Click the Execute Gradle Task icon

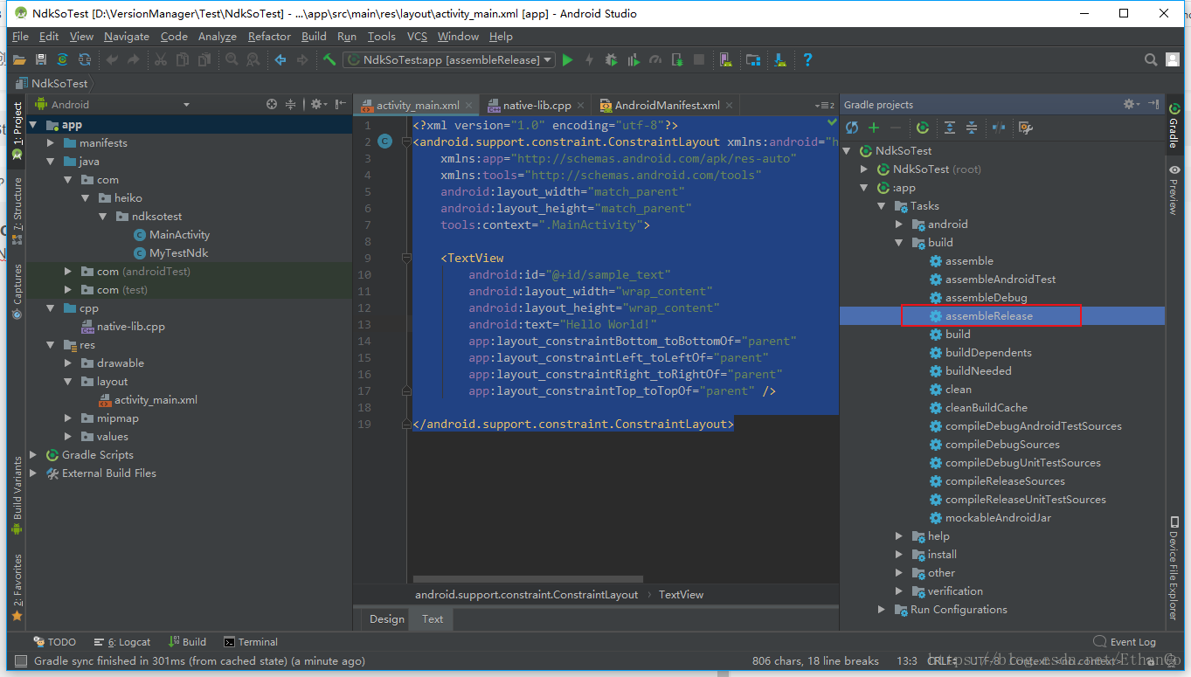(x=922, y=128)
